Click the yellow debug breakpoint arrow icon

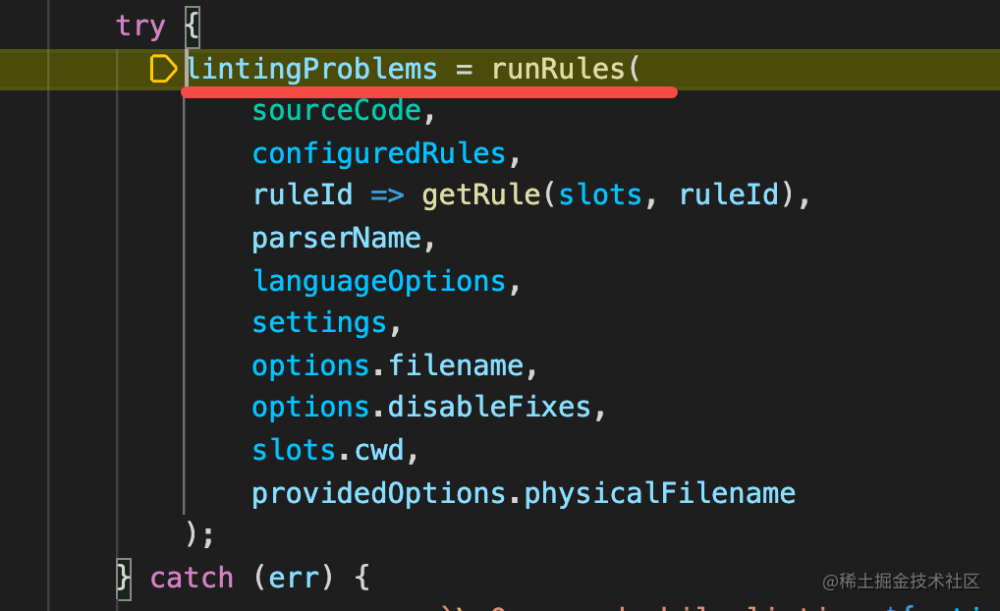point(163,69)
